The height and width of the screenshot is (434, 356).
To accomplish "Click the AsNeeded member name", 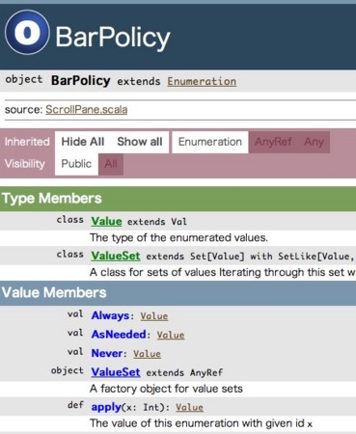I will coord(119,335).
